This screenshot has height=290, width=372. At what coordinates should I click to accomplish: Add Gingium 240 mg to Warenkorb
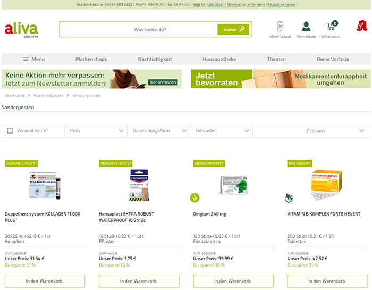pos(233,281)
